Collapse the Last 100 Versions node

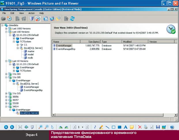pyautogui.click(x=6, y=31)
